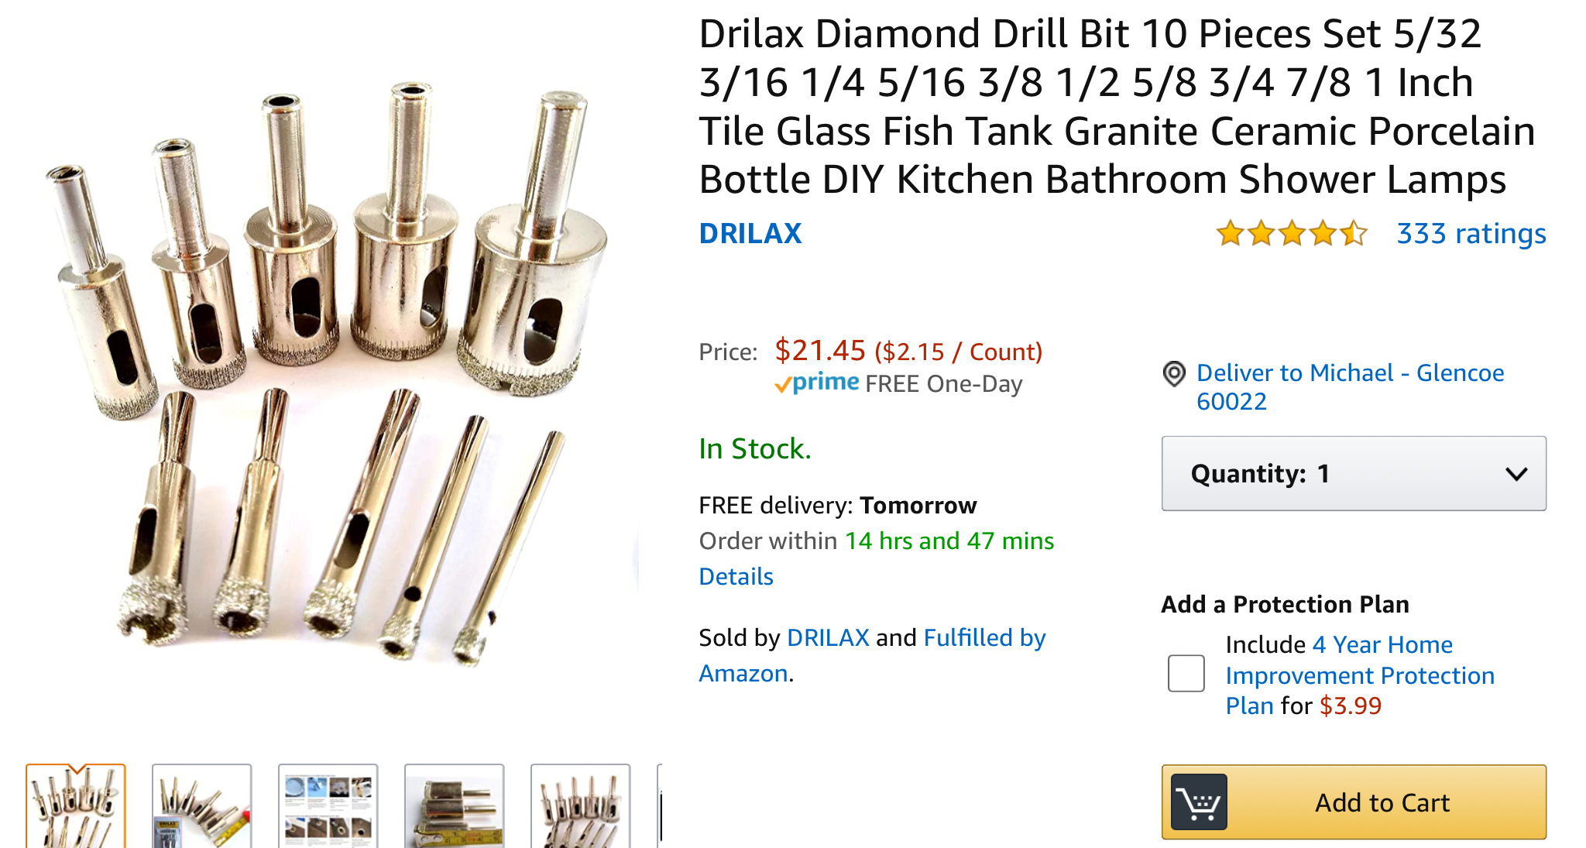The image size is (1586, 848).
Task: Click the location pin icon beside delivery address
Action: (1174, 374)
